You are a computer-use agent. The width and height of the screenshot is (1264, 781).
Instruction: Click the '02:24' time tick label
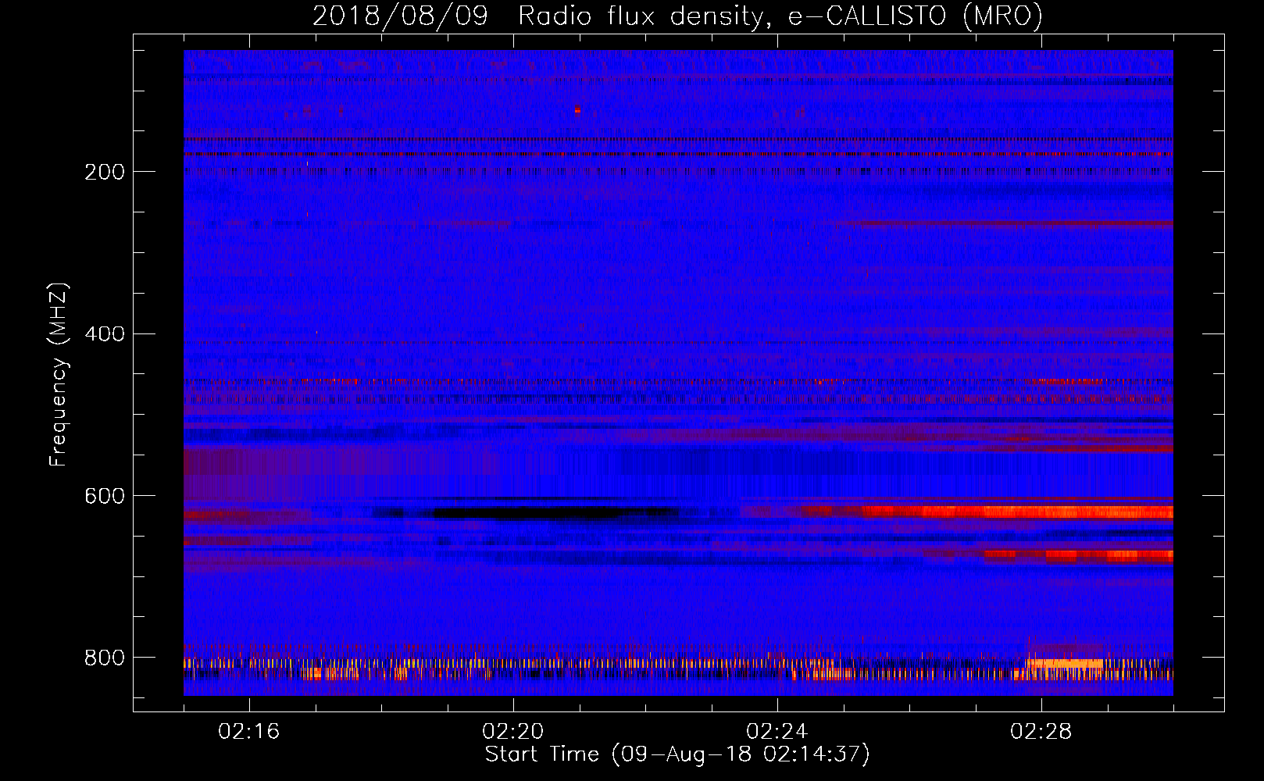click(777, 732)
